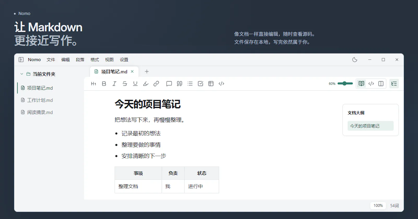Insert a comment bubble block
The width and height of the screenshot is (418, 219).
169,84
